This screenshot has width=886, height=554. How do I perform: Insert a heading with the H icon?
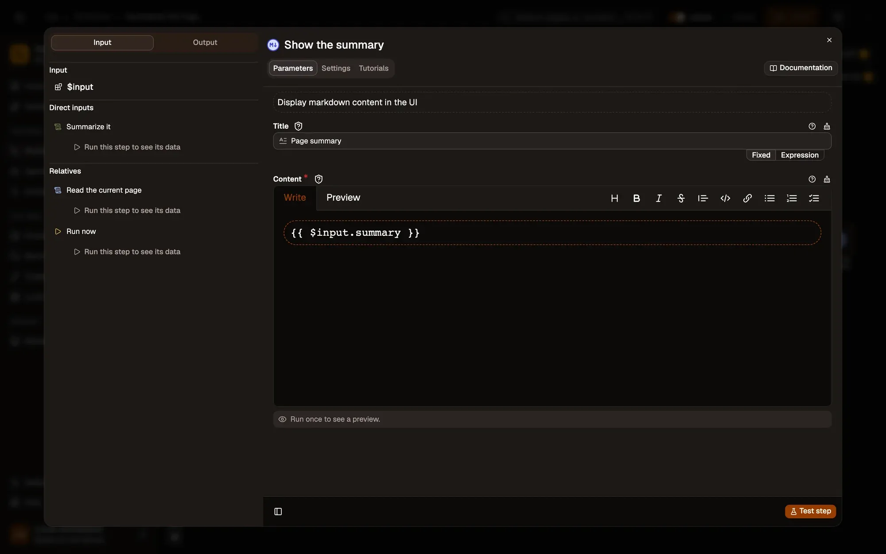point(614,198)
